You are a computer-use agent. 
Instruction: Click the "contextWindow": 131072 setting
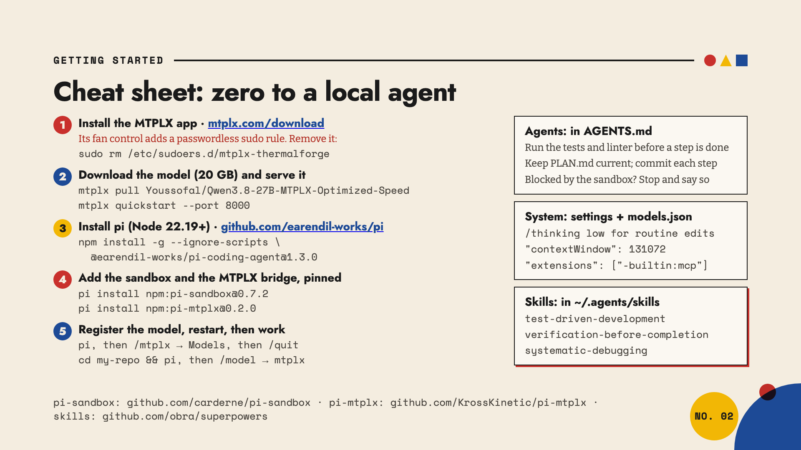595,249
